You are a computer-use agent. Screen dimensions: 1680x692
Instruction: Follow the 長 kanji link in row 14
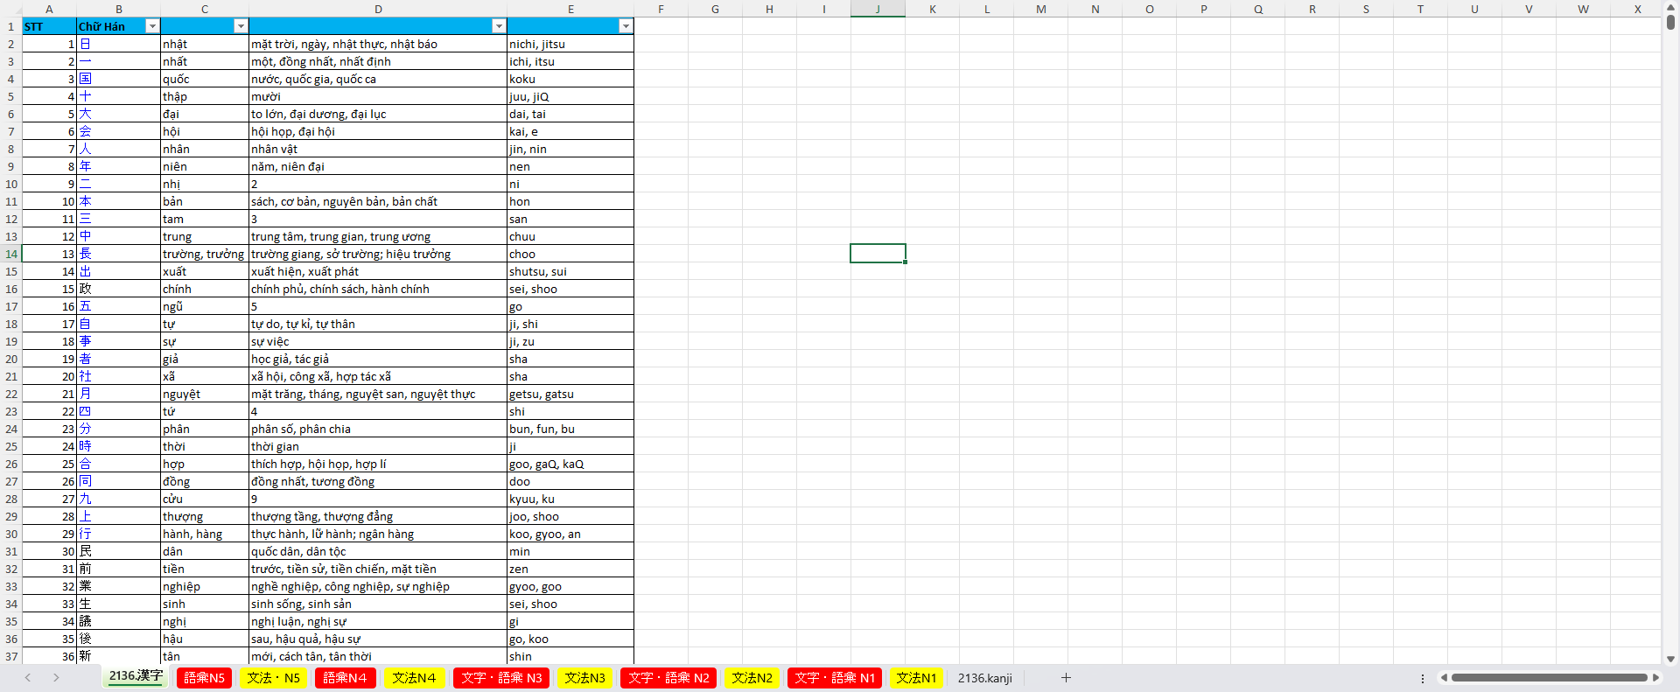[85, 254]
